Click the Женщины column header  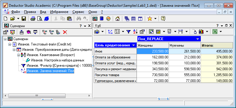[x=153, y=45]
